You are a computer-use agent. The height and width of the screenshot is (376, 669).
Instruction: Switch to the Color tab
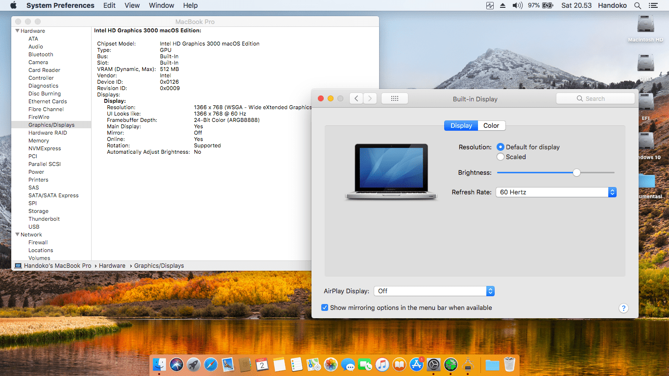click(491, 126)
